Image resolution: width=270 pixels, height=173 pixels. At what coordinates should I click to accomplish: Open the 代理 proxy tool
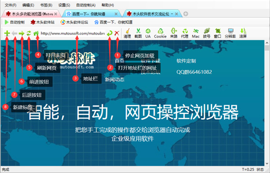coord(184,33)
